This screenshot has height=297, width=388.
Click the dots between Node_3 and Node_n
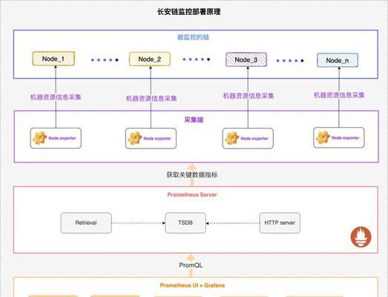click(x=290, y=61)
